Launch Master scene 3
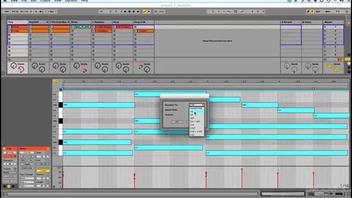The image size is (352, 198). tap(325, 35)
